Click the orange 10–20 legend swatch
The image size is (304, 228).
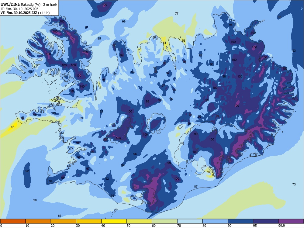tap(38, 221)
